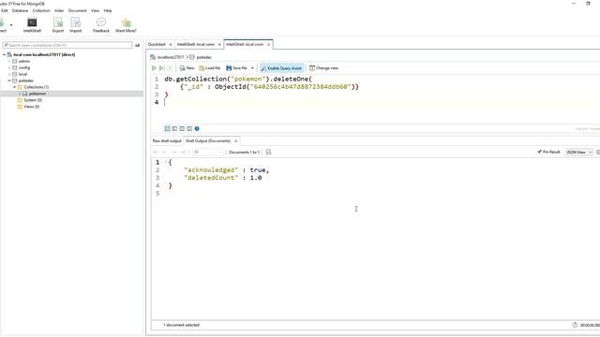Click the 'aA' case-sensitivity toggle beside search
The image size is (600, 337).
(138, 46)
